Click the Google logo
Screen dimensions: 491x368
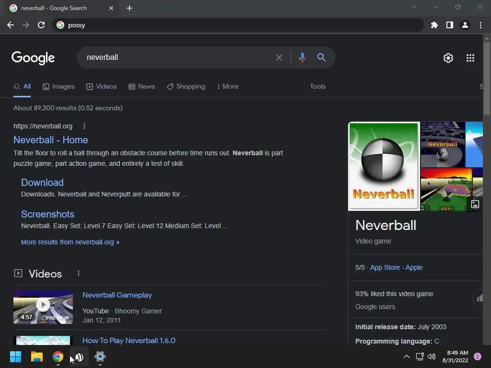[x=33, y=58]
